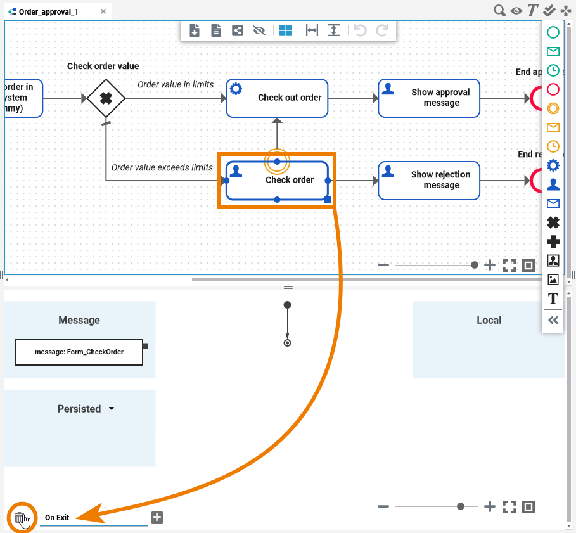Click the Order value in limits label
The image size is (576, 533).
176,84
